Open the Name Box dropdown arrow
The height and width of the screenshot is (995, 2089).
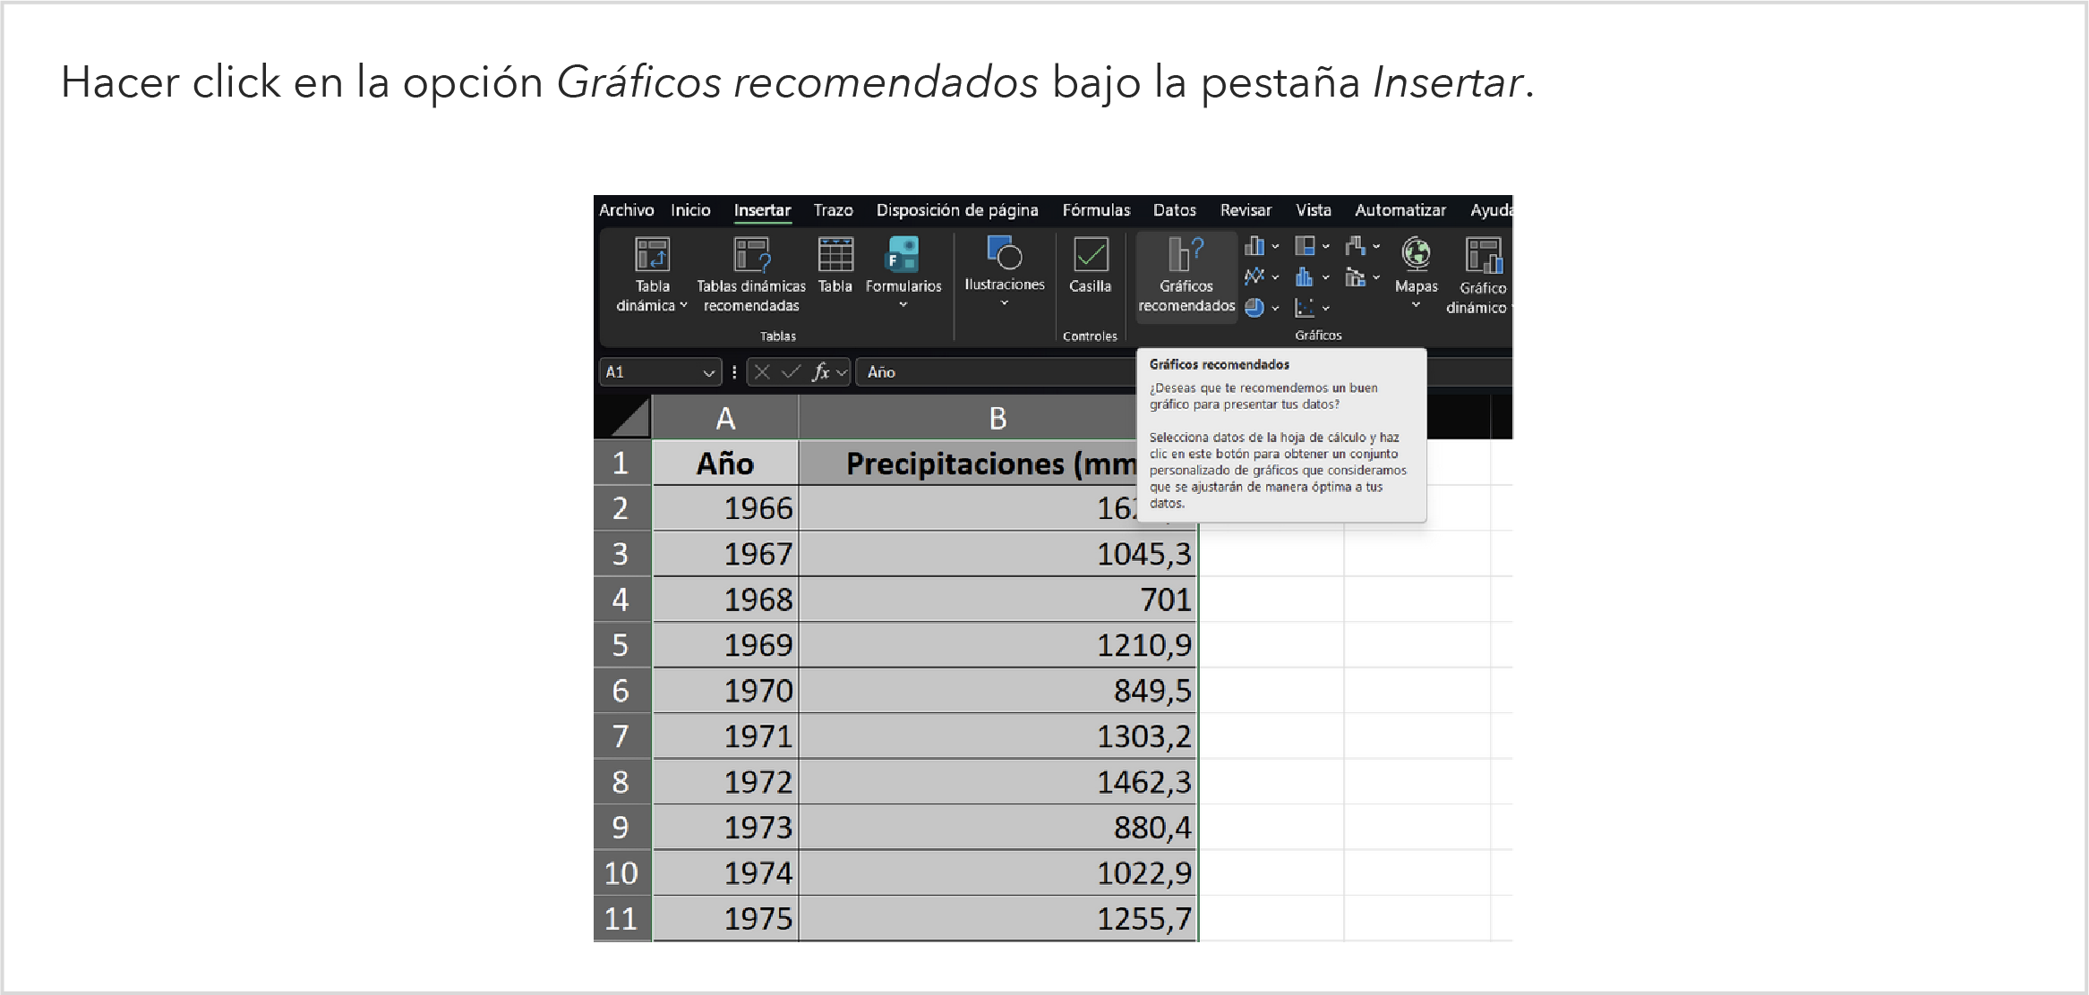tap(707, 372)
